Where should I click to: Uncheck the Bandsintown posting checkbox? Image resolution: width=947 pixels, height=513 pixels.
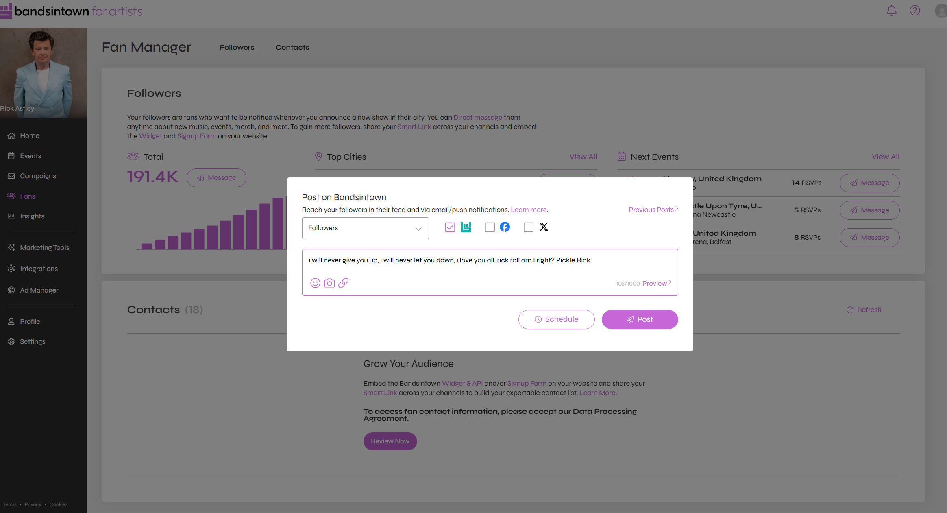(450, 227)
